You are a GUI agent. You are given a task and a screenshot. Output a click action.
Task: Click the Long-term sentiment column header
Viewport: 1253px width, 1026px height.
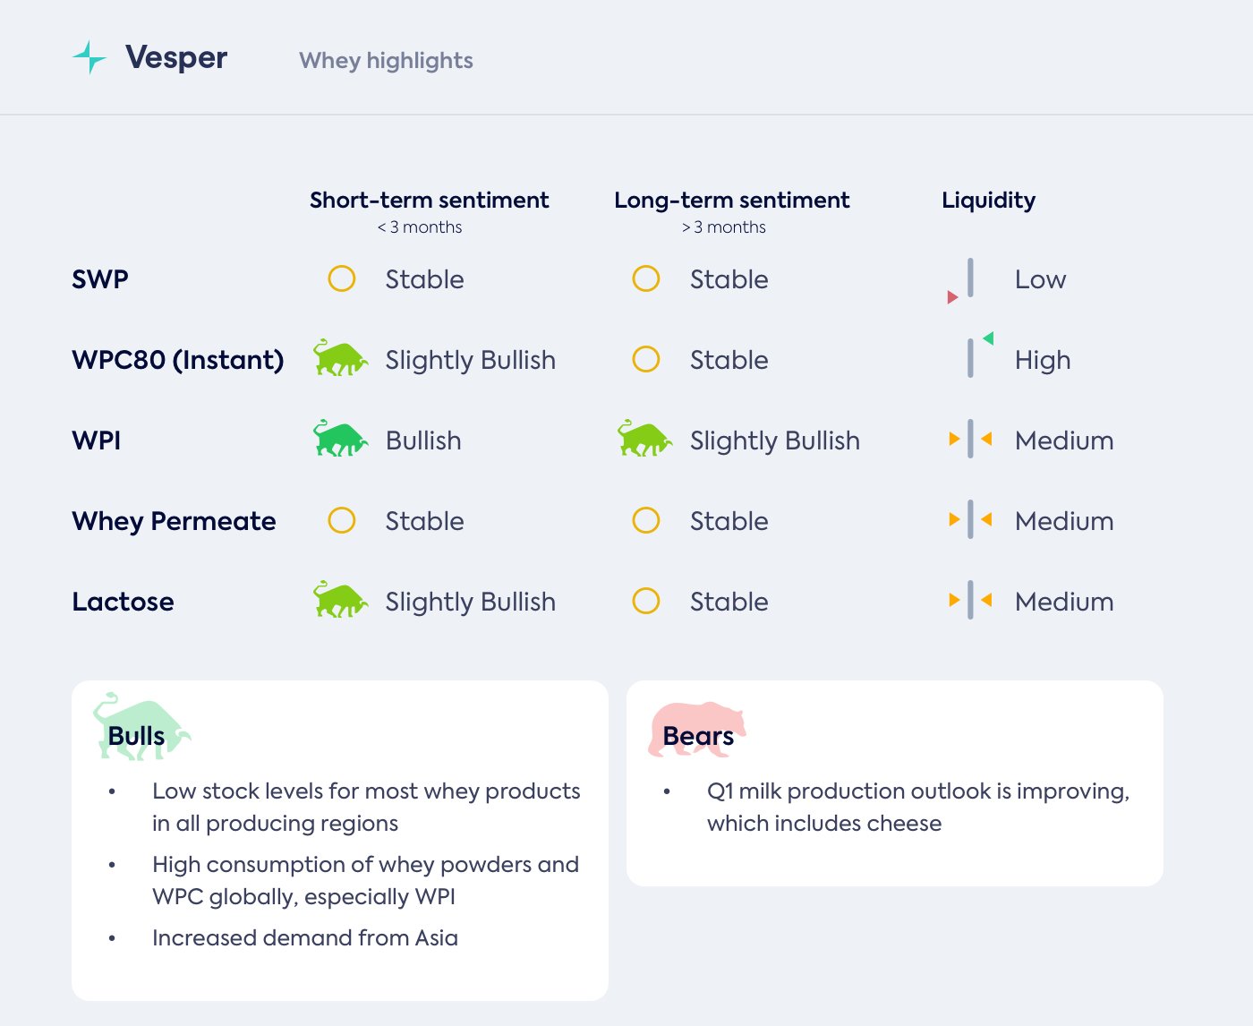731,201
